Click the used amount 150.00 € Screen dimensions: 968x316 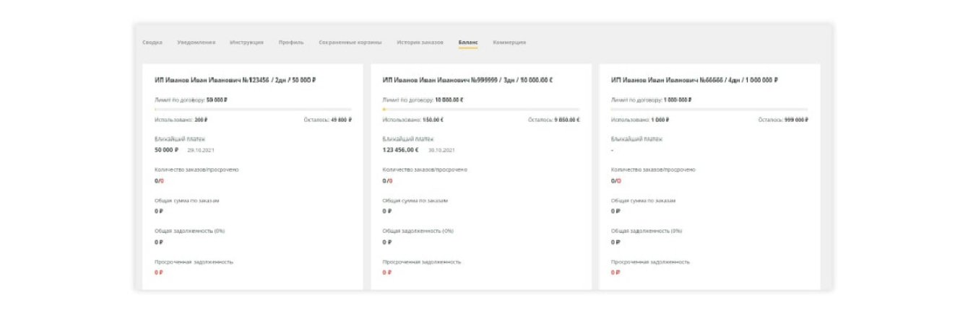click(x=433, y=120)
